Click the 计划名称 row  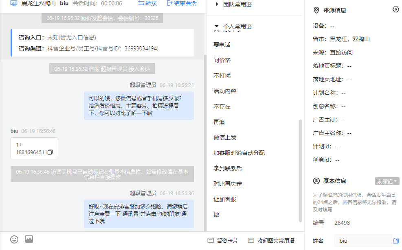(x=329, y=93)
